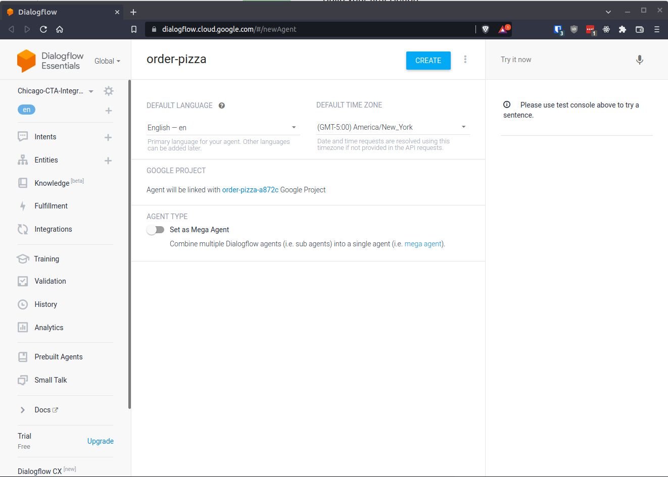Open the browser tab list dropdown arrow
This screenshot has height=477, width=668.
pyautogui.click(x=608, y=12)
